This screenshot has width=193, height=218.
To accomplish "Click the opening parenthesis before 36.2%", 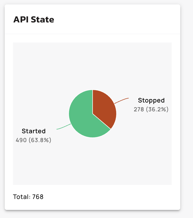I will click(147, 110).
